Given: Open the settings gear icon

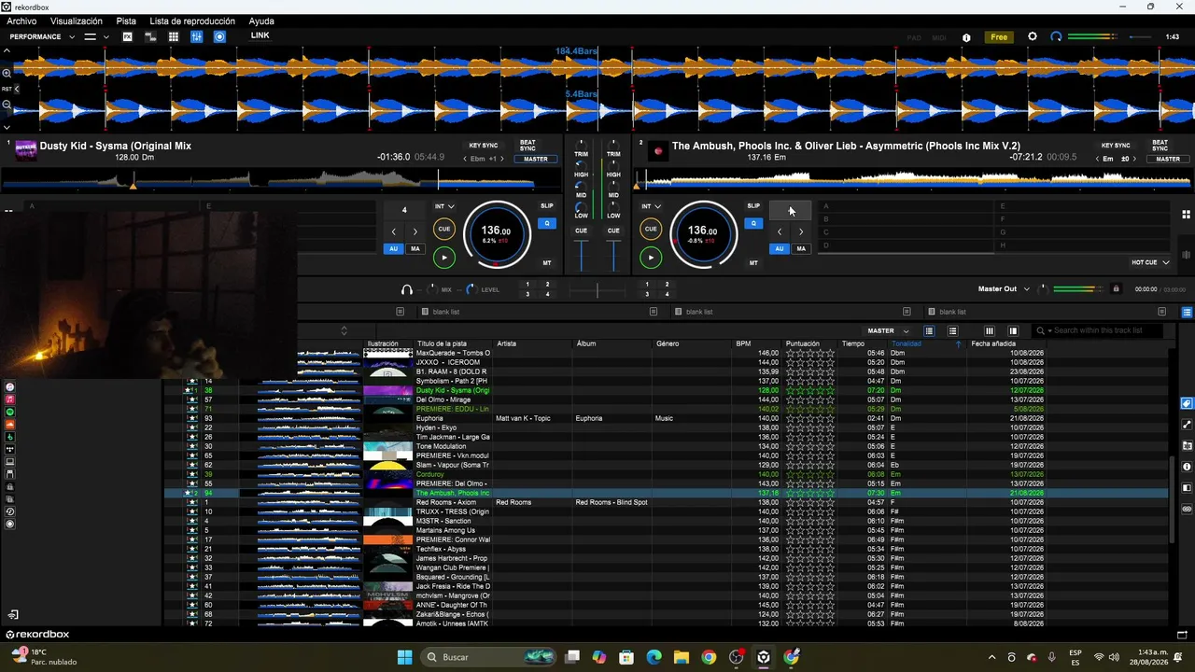Looking at the screenshot, I should pos(1032,36).
